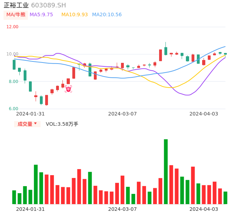Click the stock code 603089.SH

click(48, 5)
